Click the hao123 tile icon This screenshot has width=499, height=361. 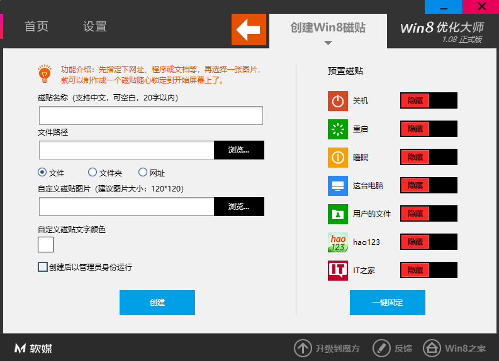click(x=338, y=242)
